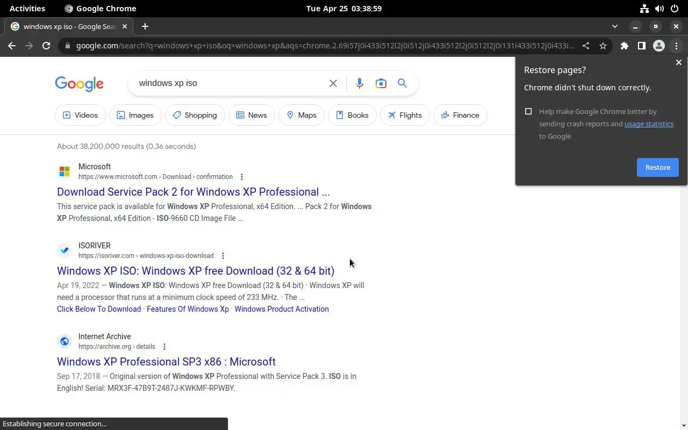Click the network status icon
Viewport: 688px width, 430px height.
(644, 9)
